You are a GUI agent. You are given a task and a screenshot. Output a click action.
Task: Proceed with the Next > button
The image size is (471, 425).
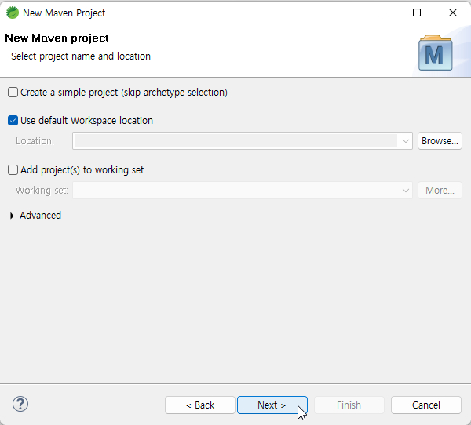(x=272, y=405)
